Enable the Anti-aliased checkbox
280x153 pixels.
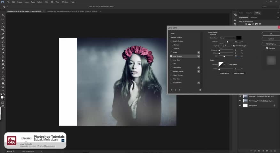point(228,64)
